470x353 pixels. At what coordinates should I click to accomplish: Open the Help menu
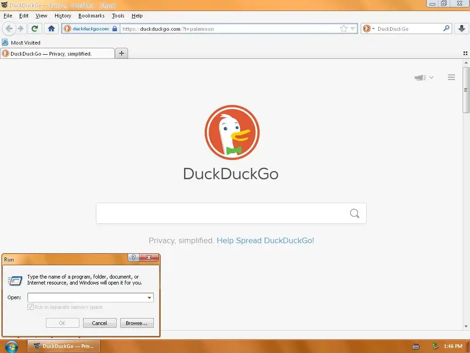[137, 16]
